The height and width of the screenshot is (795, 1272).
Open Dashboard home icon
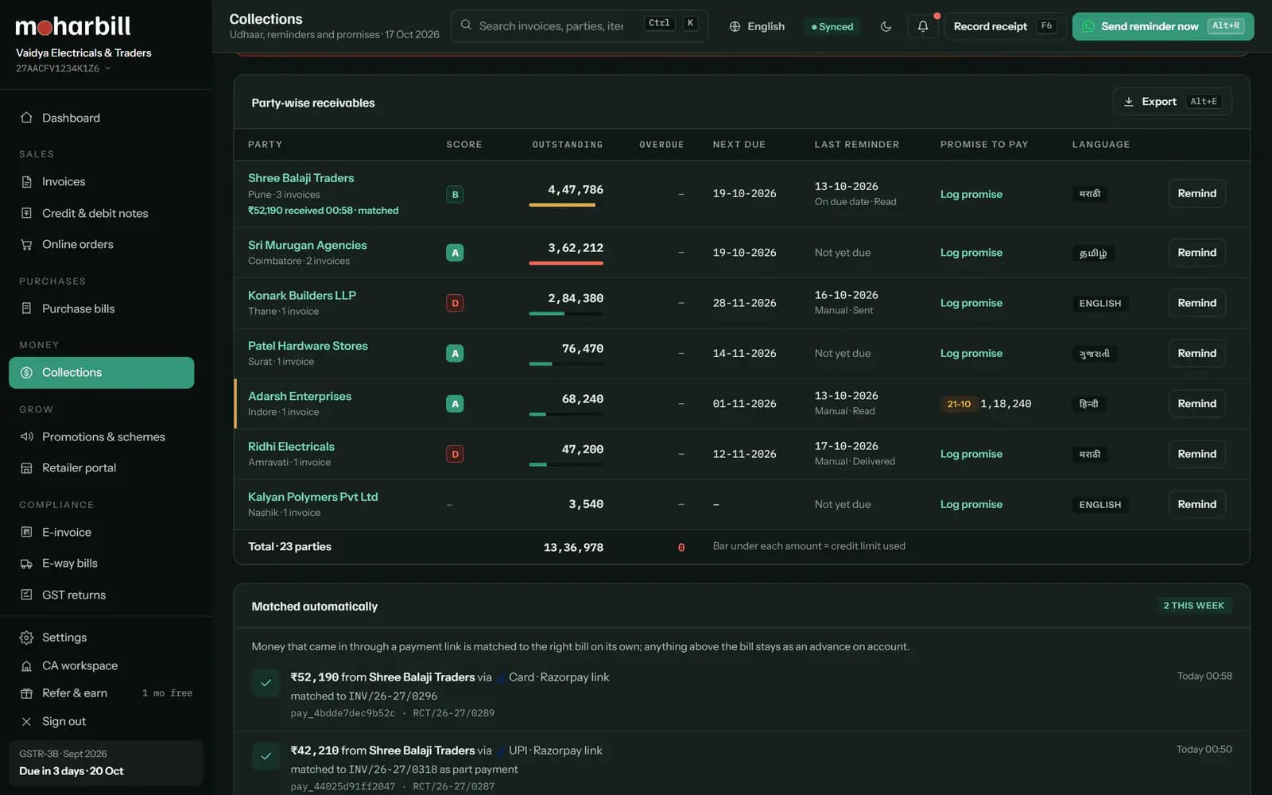coord(26,118)
